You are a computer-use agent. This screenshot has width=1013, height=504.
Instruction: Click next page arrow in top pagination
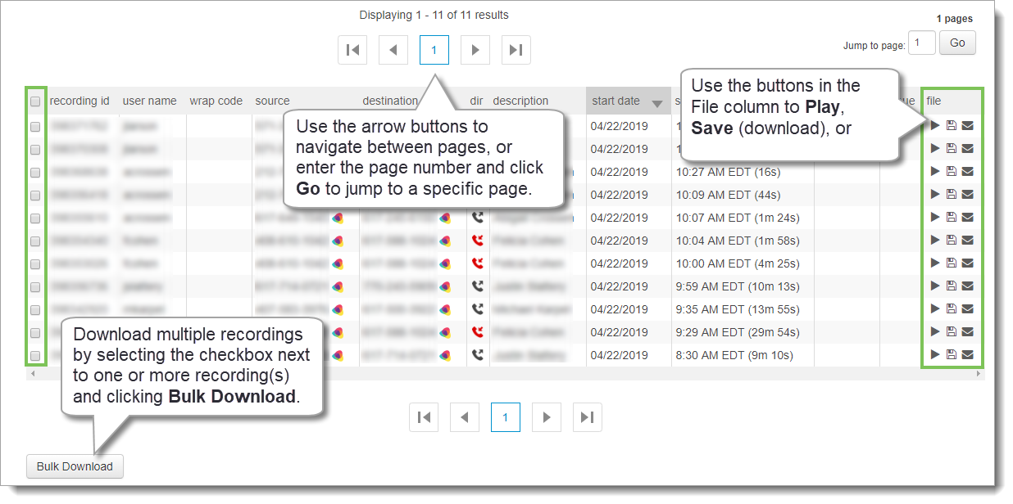click(x=475, y=50)
